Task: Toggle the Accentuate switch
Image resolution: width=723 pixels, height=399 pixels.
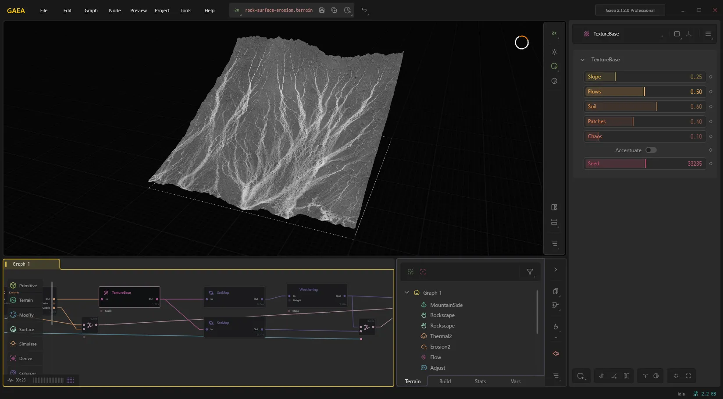Action: click(651, 150)
